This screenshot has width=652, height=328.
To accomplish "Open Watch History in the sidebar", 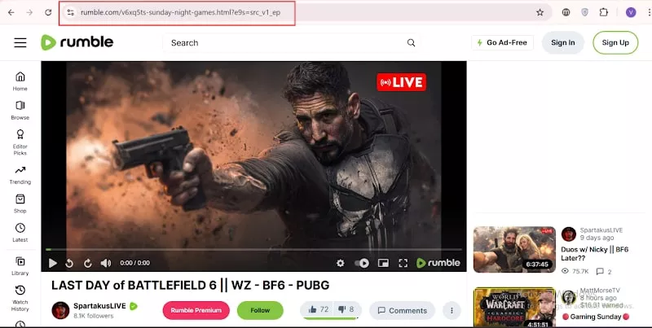I will pyautogui.click(x=20, y=298).
